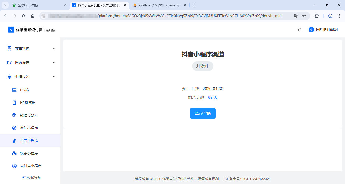The width and height of the screenshot is (345, 184).
Task: Click the 查看PC端 button
Action: point(203,113)
